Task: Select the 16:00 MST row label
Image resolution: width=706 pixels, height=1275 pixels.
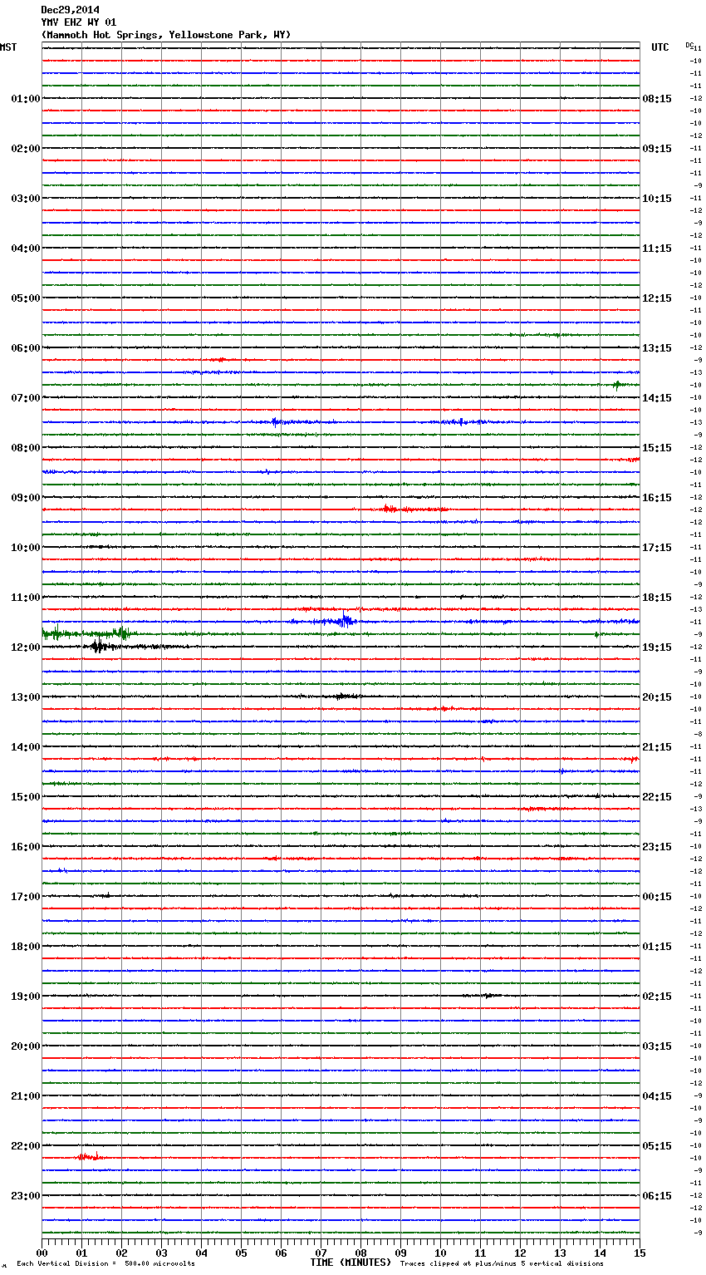Action: click(x=25, y=847)
